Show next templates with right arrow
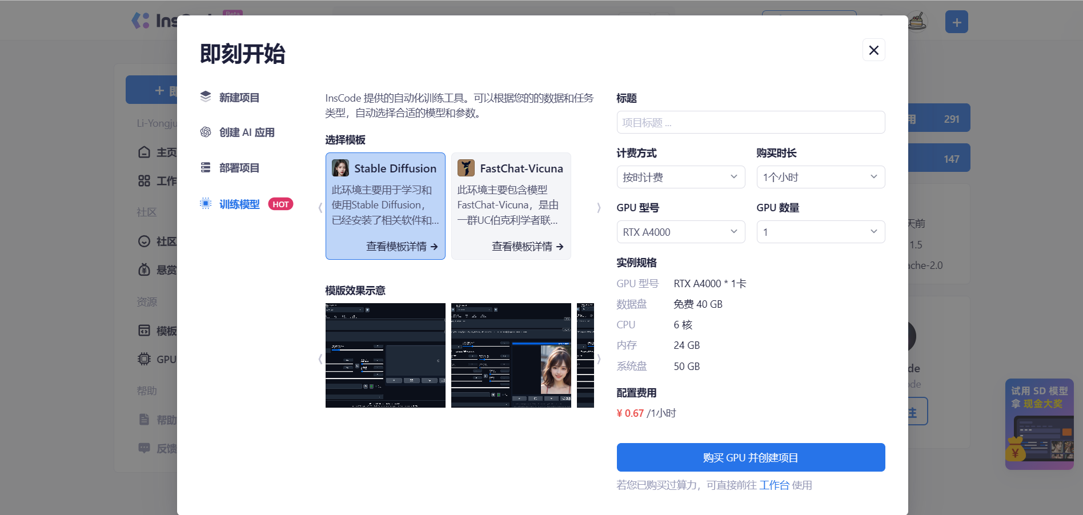 click(x=599, y=208)
